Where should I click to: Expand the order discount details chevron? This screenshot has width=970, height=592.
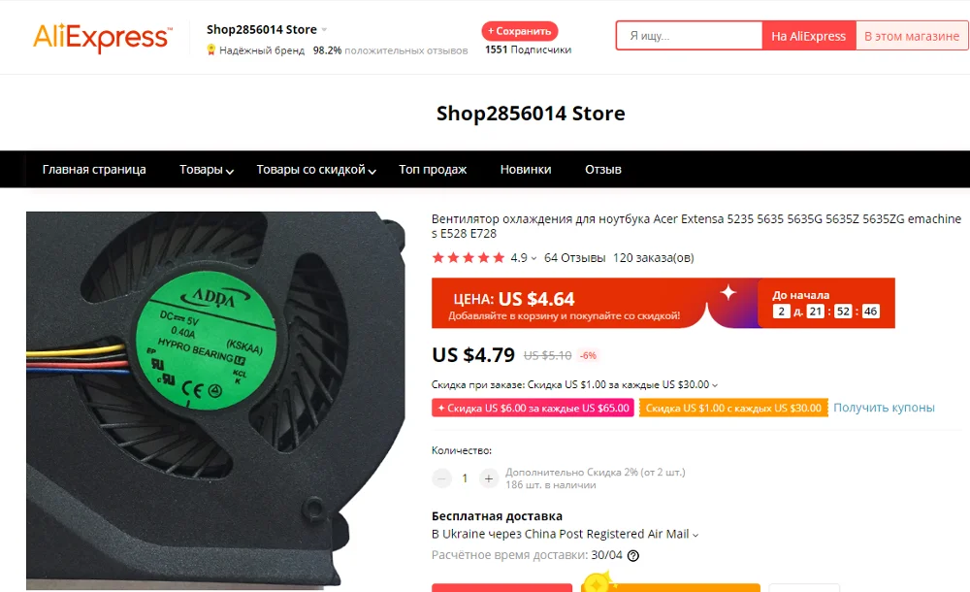(715, 385)
